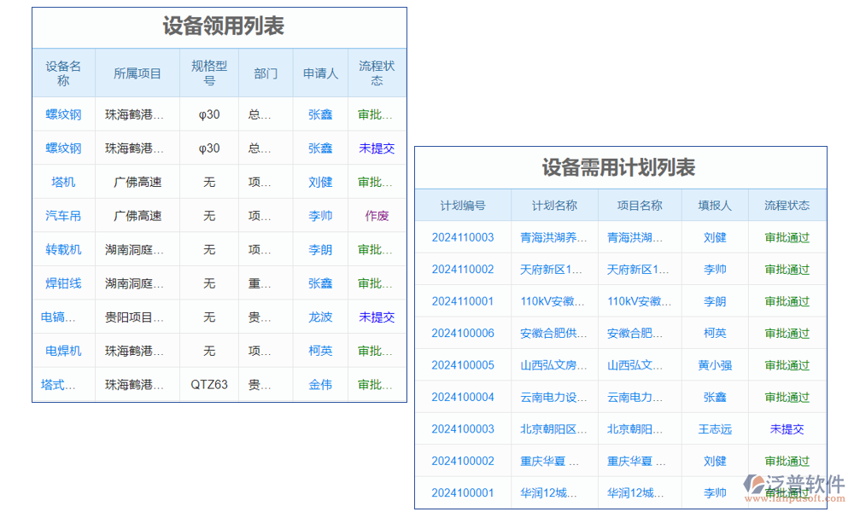This screenshot has height=512, width=854.
Task: Click 作废 status in the 汽车吊 row
Action: click(376, 215)
